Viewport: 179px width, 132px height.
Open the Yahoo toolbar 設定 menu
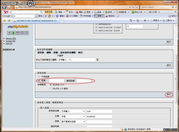tap(70, 12)
